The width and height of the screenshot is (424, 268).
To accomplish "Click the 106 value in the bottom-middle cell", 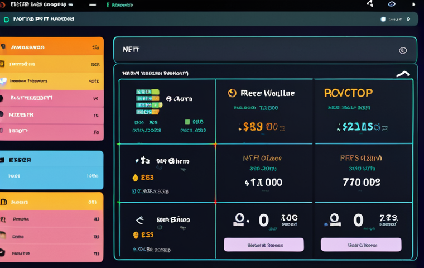I will (x=290, y=217).
